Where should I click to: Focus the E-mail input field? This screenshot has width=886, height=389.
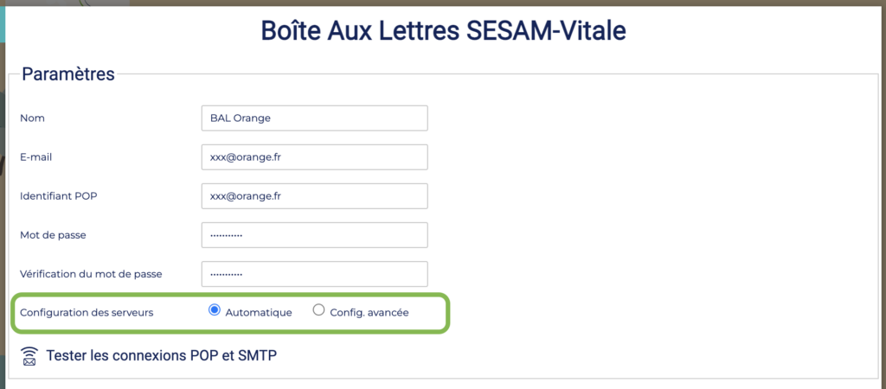314,157
